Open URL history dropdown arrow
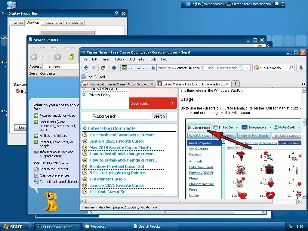Screen dimensions: 308x231 (x=247, y=68)
